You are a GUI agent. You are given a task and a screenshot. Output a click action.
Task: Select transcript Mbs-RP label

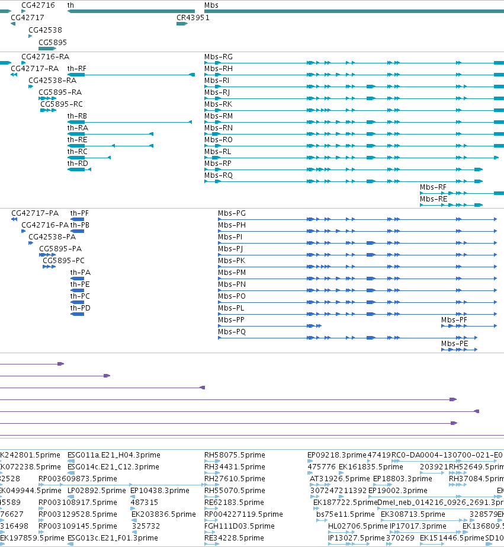(x=218, y=164)
